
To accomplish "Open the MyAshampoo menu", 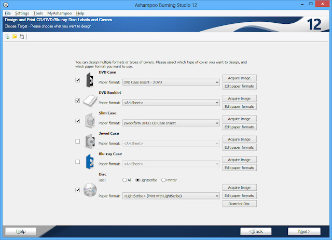I will (59, 13).
